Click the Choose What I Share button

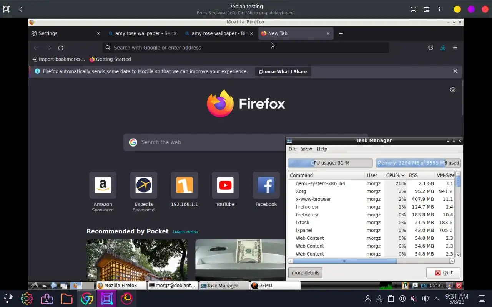pyautogui.click(x=283, y=71)
